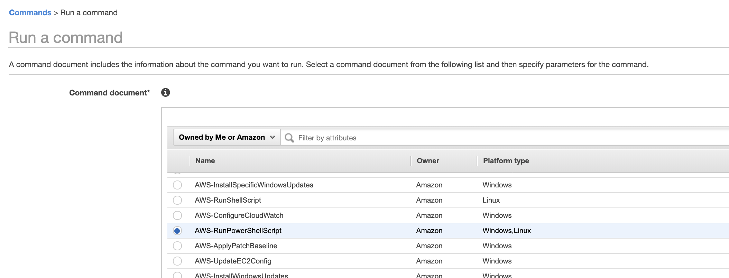Click the AWS-ConfigureCloudWatch document name
Image resolution: width=729 pixels, height=278 pixels.
coord(239,215)
